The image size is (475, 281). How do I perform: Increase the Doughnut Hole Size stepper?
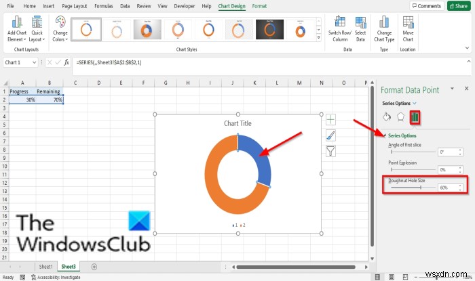click(461, 186)
